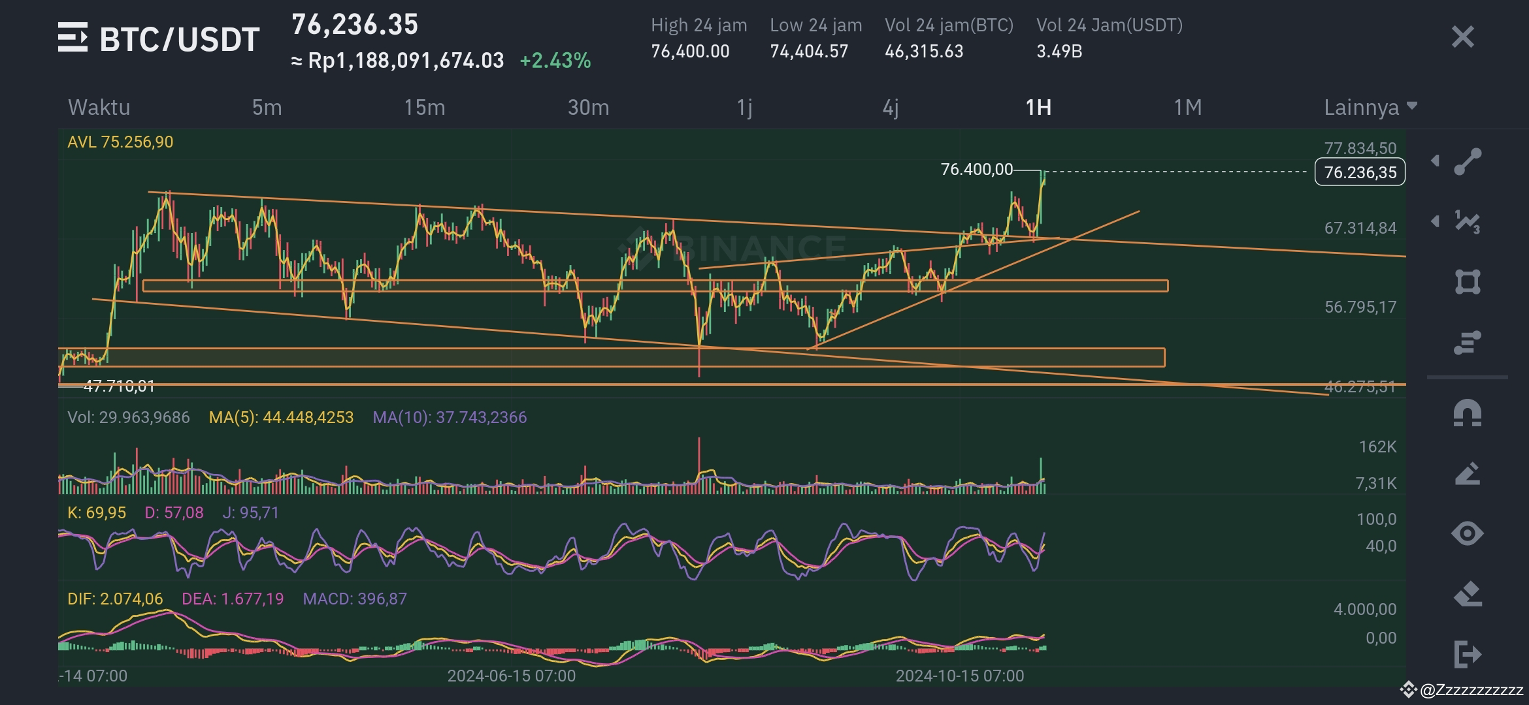Image resolution: width=1529 pixels, height=705 pixels.
Task: Select the 1M timeframe
Action: 1188,108
